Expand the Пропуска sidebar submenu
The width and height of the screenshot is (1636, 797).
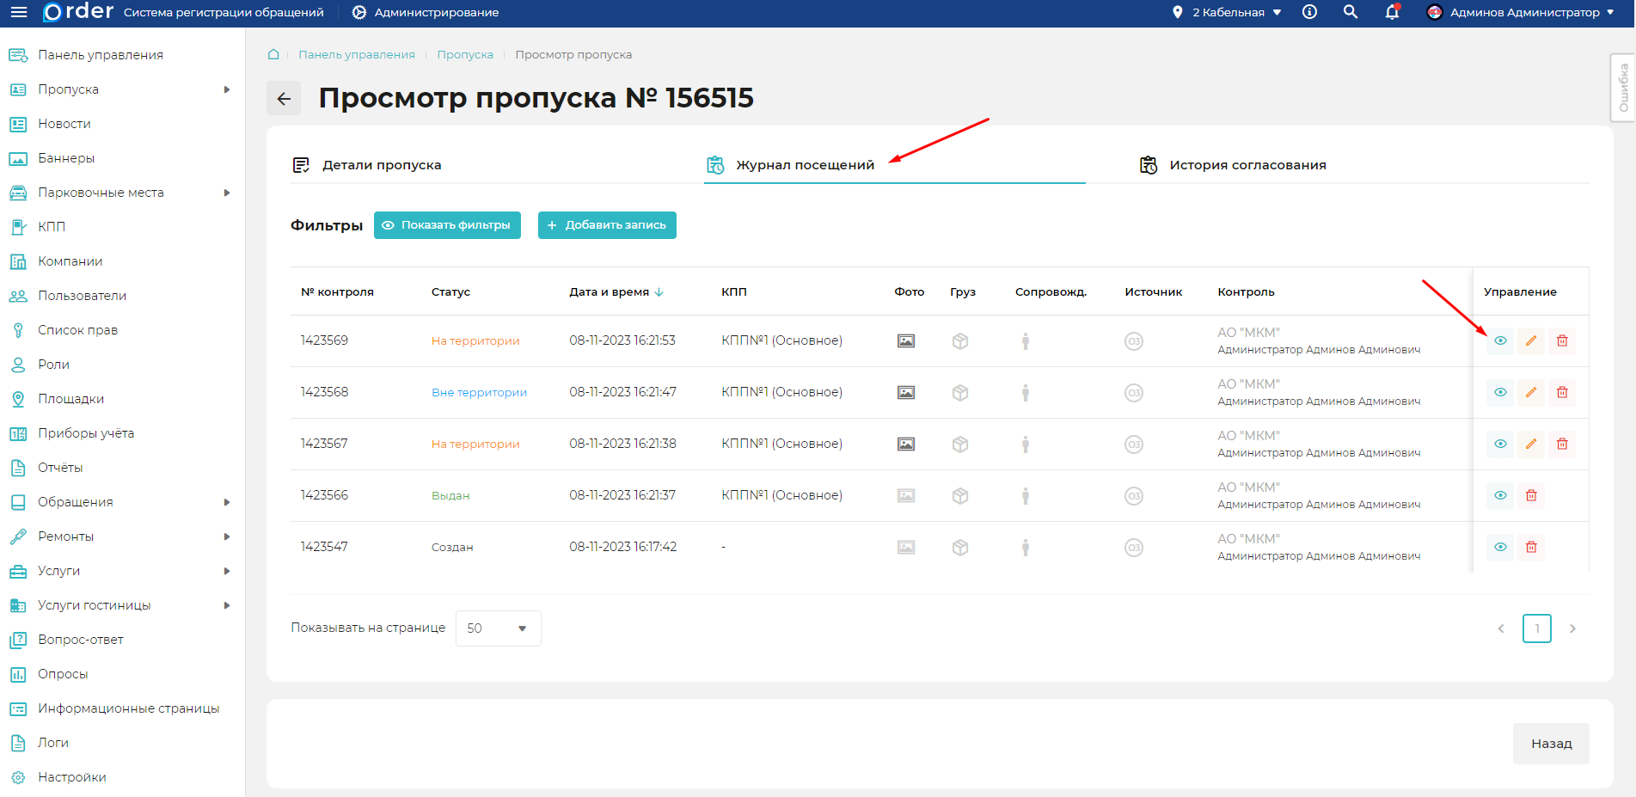pos(227,89)
